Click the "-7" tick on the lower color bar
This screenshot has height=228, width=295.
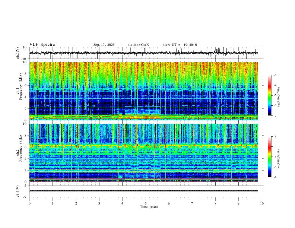275,177
